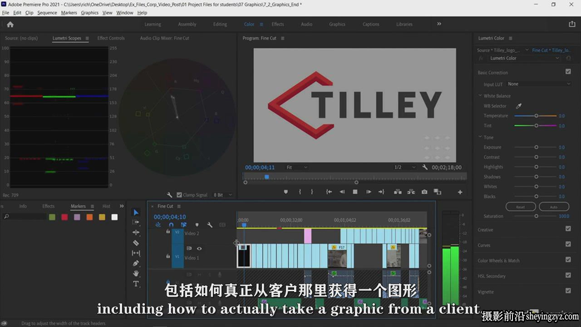Go to Out point
The width and height of the screenshot is (581, 327).
(381, 192)
